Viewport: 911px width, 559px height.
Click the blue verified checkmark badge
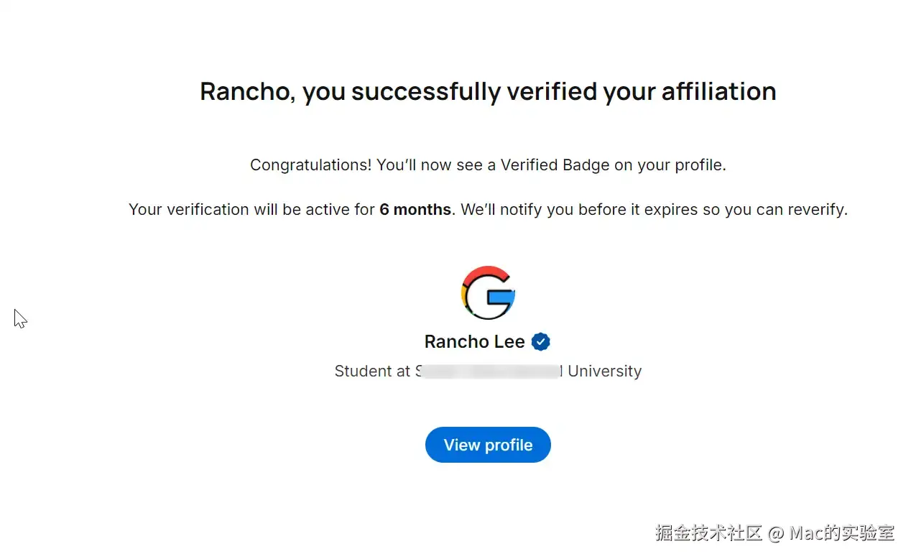(540, 342)
